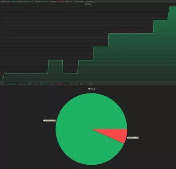Click the red gross loss value above the equity chart

click(60, 1)
